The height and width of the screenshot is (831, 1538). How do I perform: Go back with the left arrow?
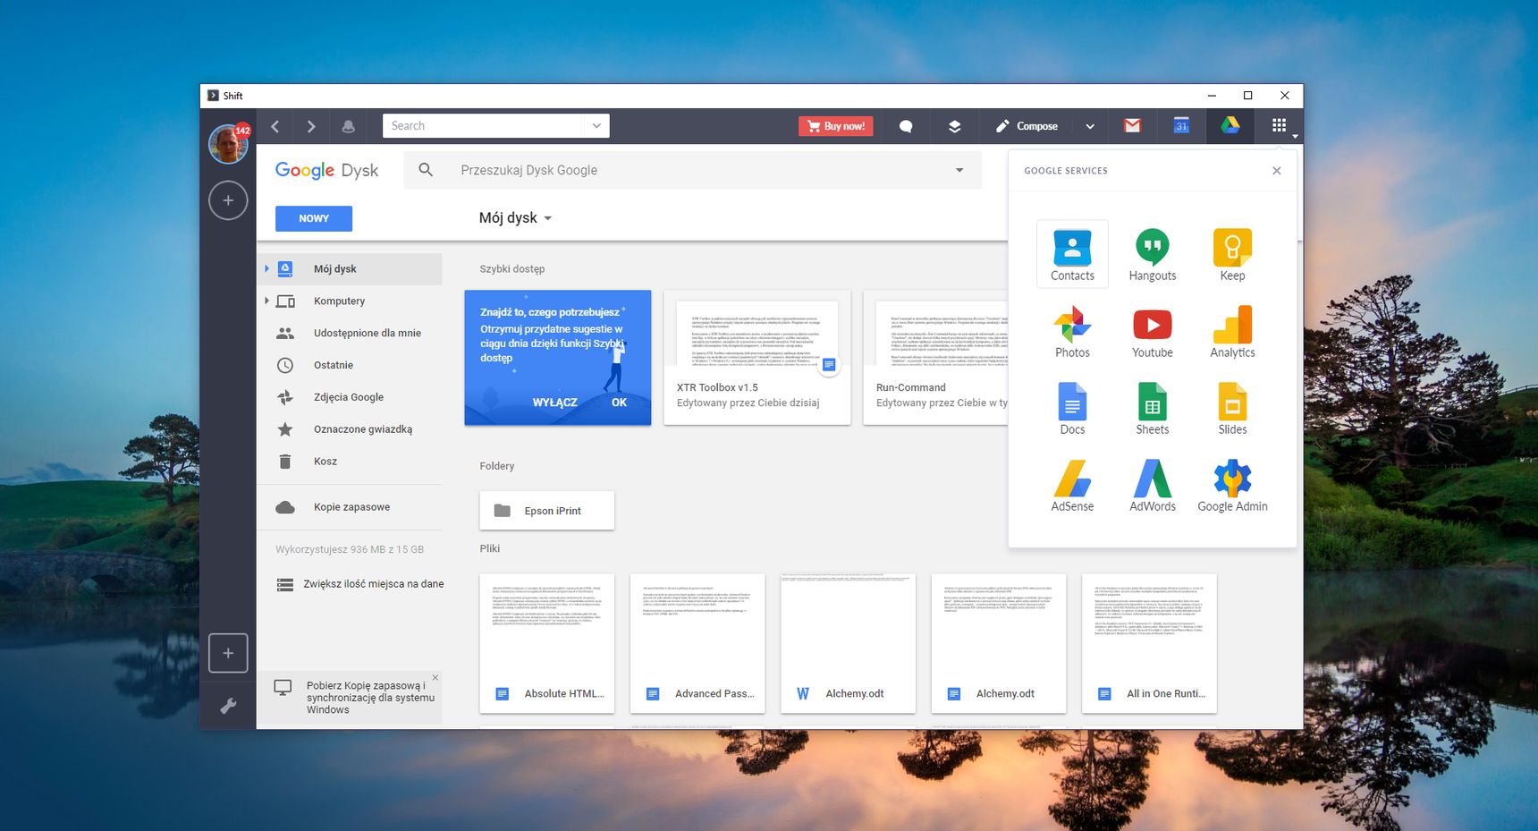pyautogui.click(x=275, y=126)
